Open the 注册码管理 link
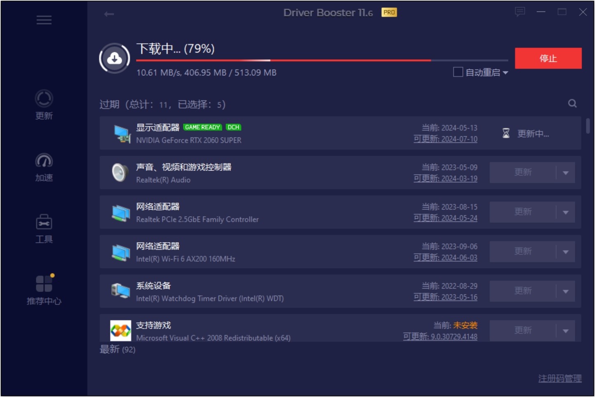Viewport: 595px width, 397px height. tap(560, 378)
